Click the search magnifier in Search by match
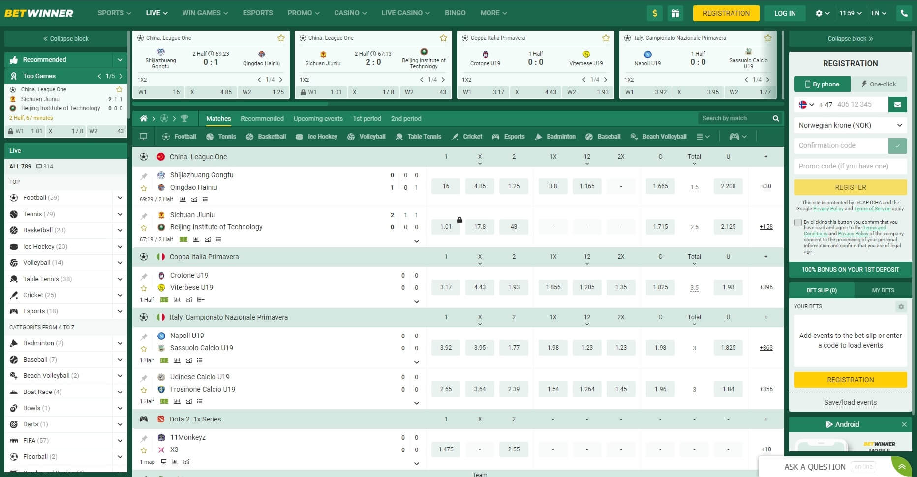Screen dimensions: 917x477 pos(776,118)
